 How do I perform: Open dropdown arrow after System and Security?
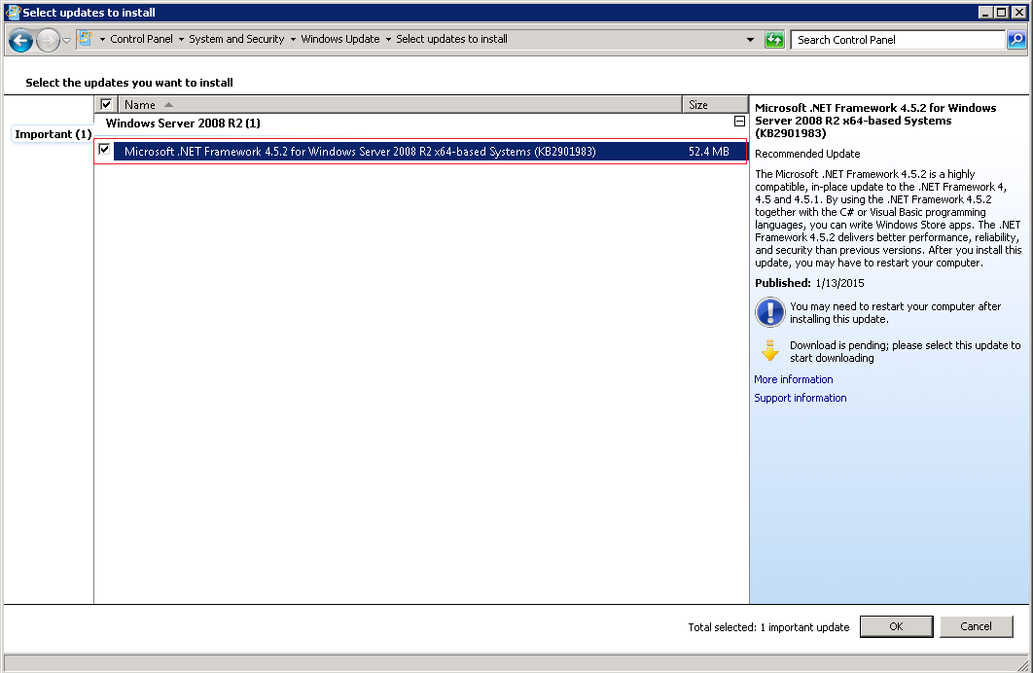coord(293,40)
